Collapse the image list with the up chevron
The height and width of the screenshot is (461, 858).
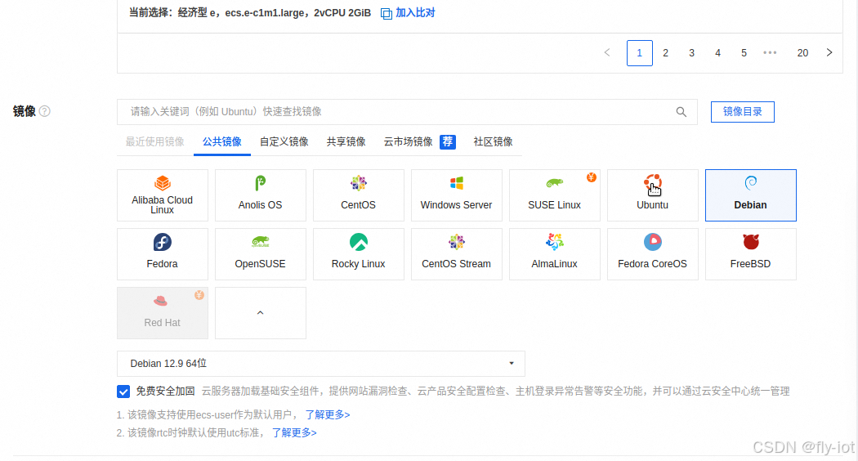[x=261, y=313]
